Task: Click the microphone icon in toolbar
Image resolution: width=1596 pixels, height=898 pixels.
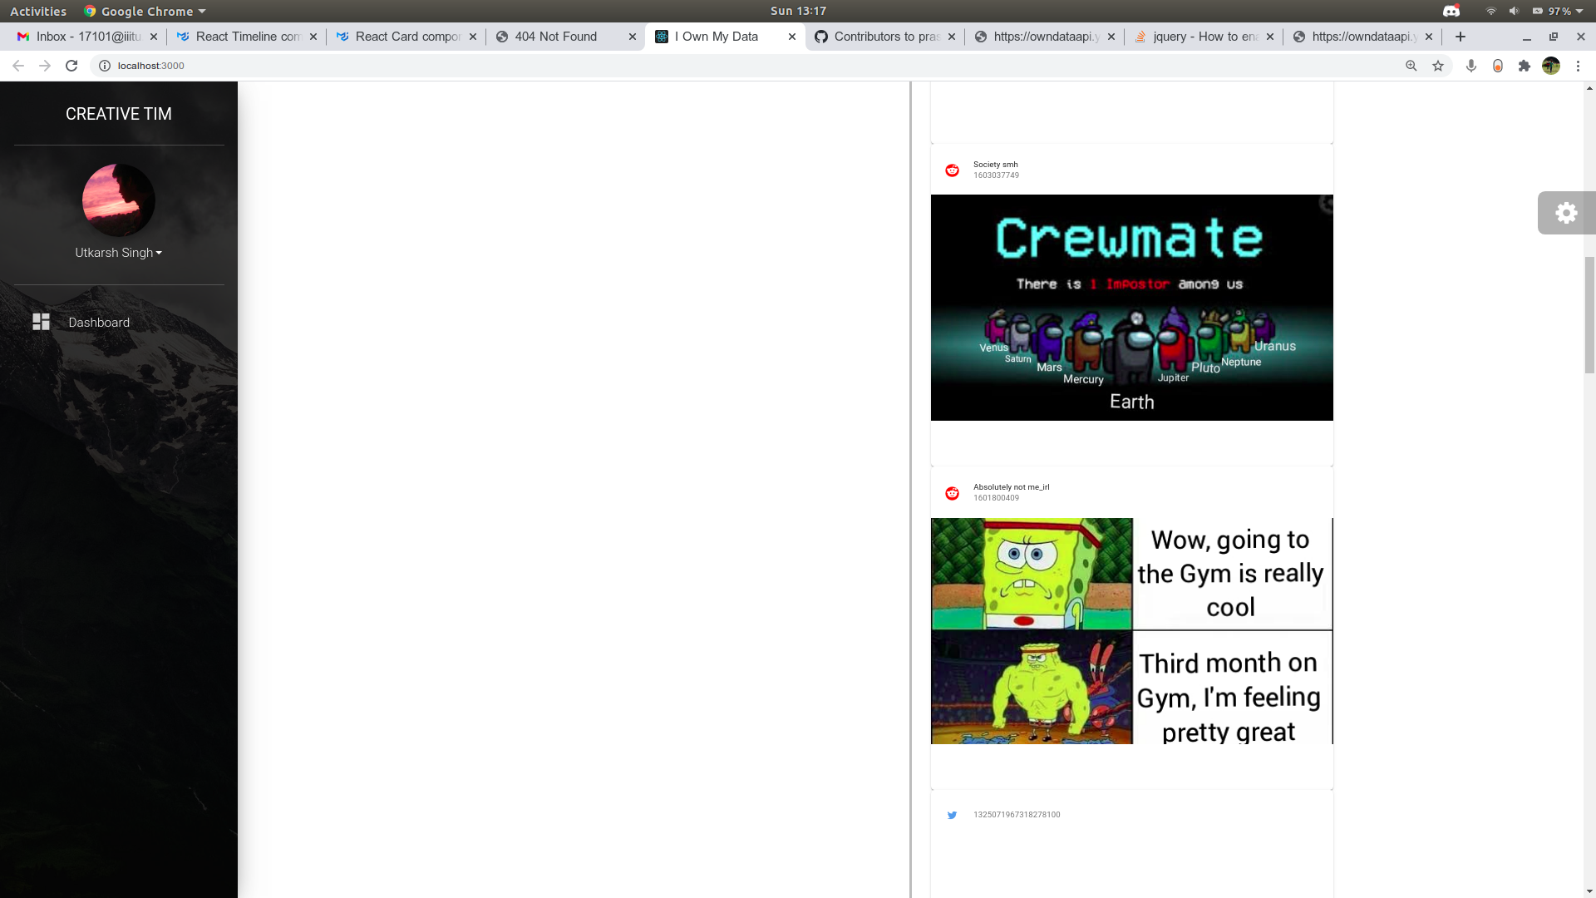Action: [x=1471, y=66]
